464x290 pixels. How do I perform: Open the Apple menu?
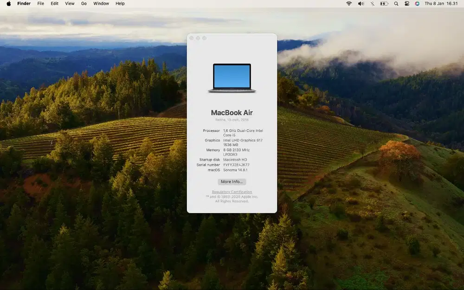[8, 3]
